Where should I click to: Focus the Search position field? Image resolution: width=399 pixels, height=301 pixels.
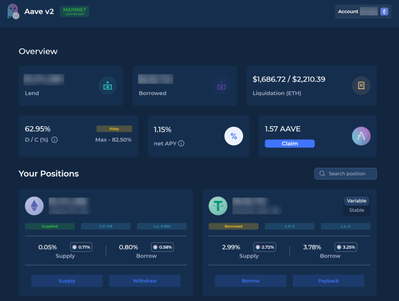click(346, 174)
